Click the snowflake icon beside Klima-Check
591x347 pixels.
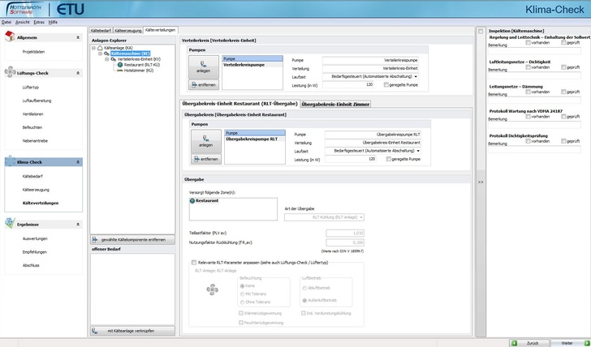pyautogui.click(x=10, y=162)
